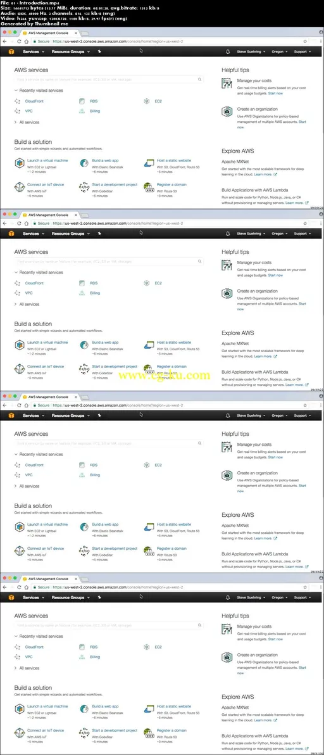Click the Billing service icon in the second frame
This screenshot has width=324, height=755.
(82, 293)
